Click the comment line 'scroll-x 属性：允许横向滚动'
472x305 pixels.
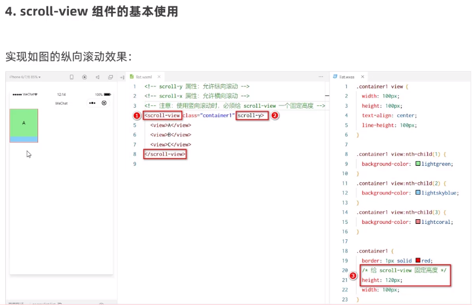[x=197, y=96]
